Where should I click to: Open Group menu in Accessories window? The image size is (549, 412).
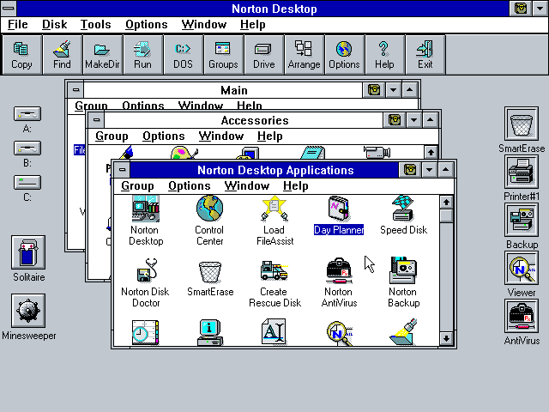(x=112, y=136)
